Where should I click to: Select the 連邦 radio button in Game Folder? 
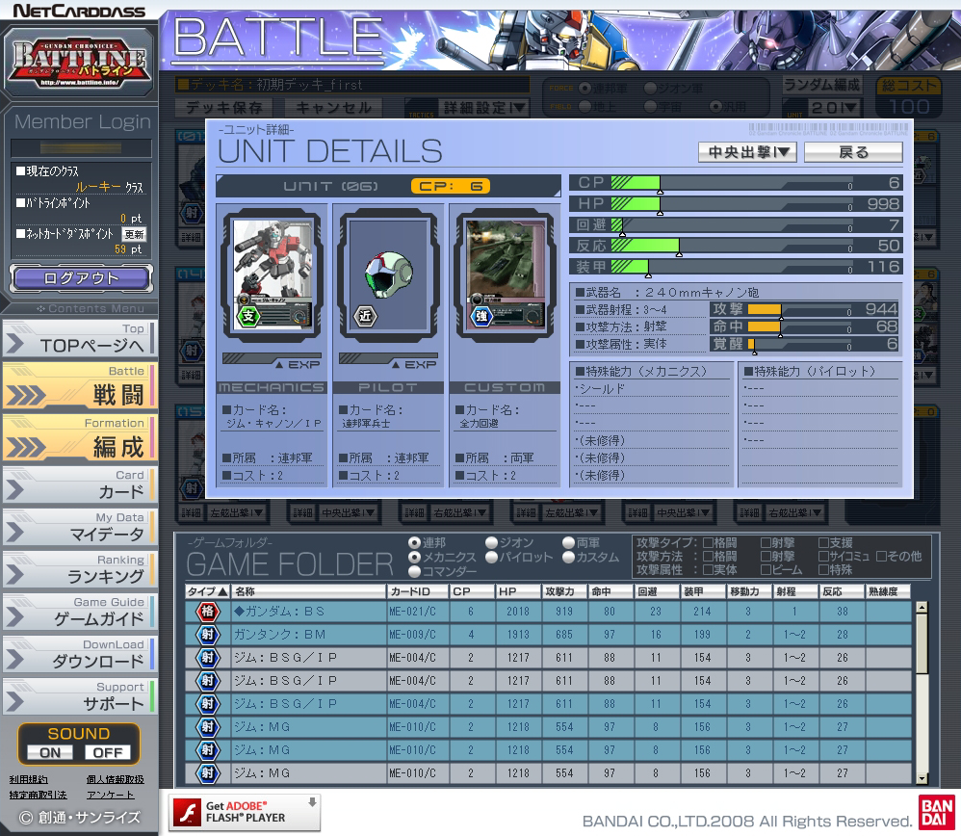tap(414, 542)
